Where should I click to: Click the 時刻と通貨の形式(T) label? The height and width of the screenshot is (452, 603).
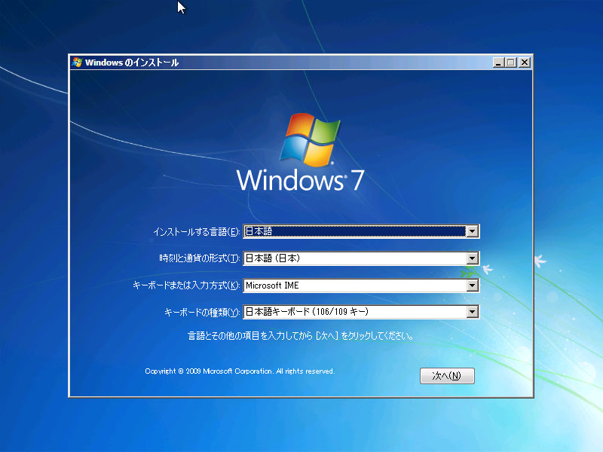click(199, 258)
